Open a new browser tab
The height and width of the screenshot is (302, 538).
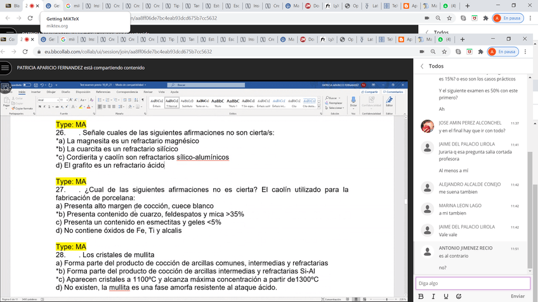click(x=463, y=40)
